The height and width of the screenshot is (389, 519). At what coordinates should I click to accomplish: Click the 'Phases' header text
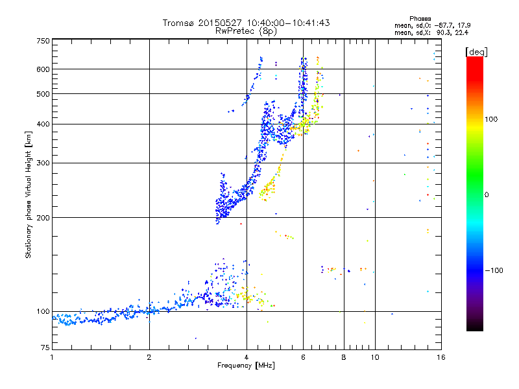[x=420, y=19]
